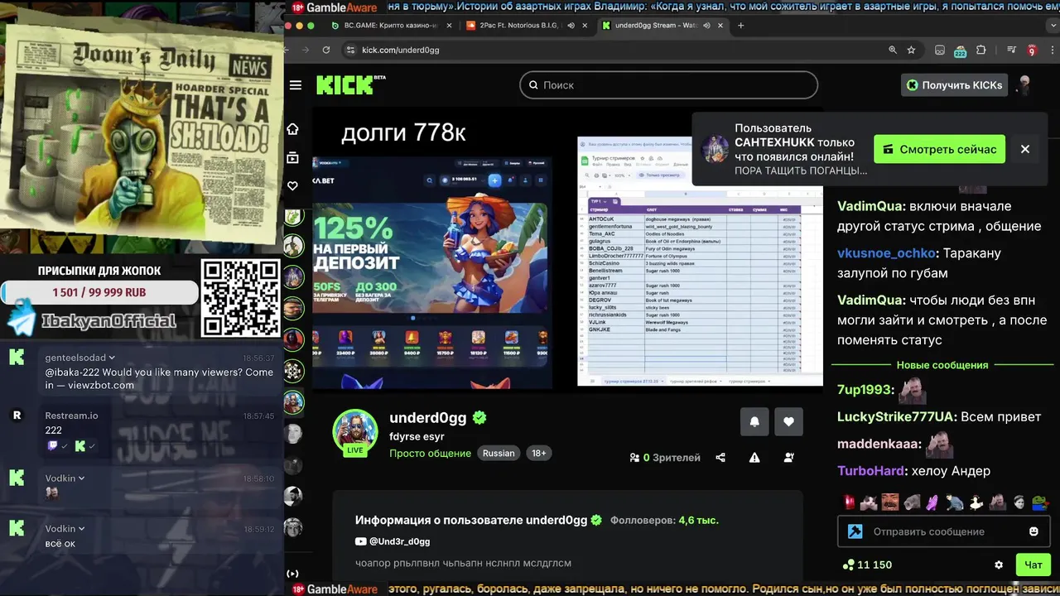Open the profile avatar menu top right

coord(1025,85)
